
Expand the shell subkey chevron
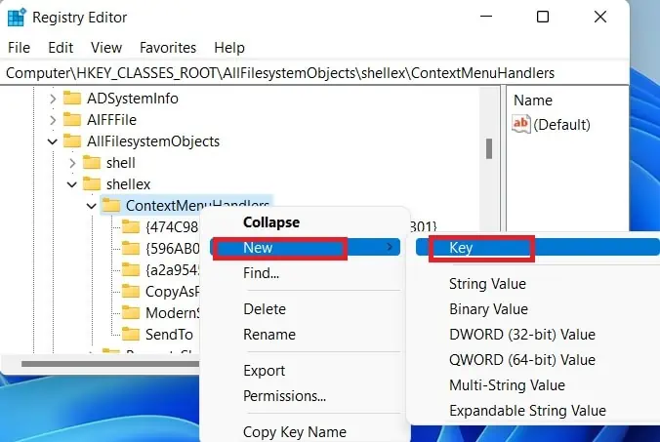tap(72, 163)
